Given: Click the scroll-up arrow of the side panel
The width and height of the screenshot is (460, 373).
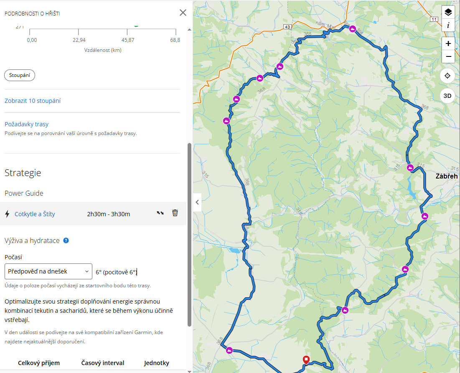Looking at the screenshot, I should point(189,30).
